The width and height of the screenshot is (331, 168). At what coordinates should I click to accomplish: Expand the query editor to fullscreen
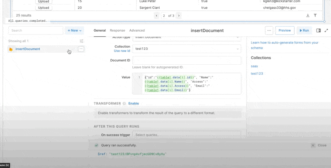[x=326, y=30]
